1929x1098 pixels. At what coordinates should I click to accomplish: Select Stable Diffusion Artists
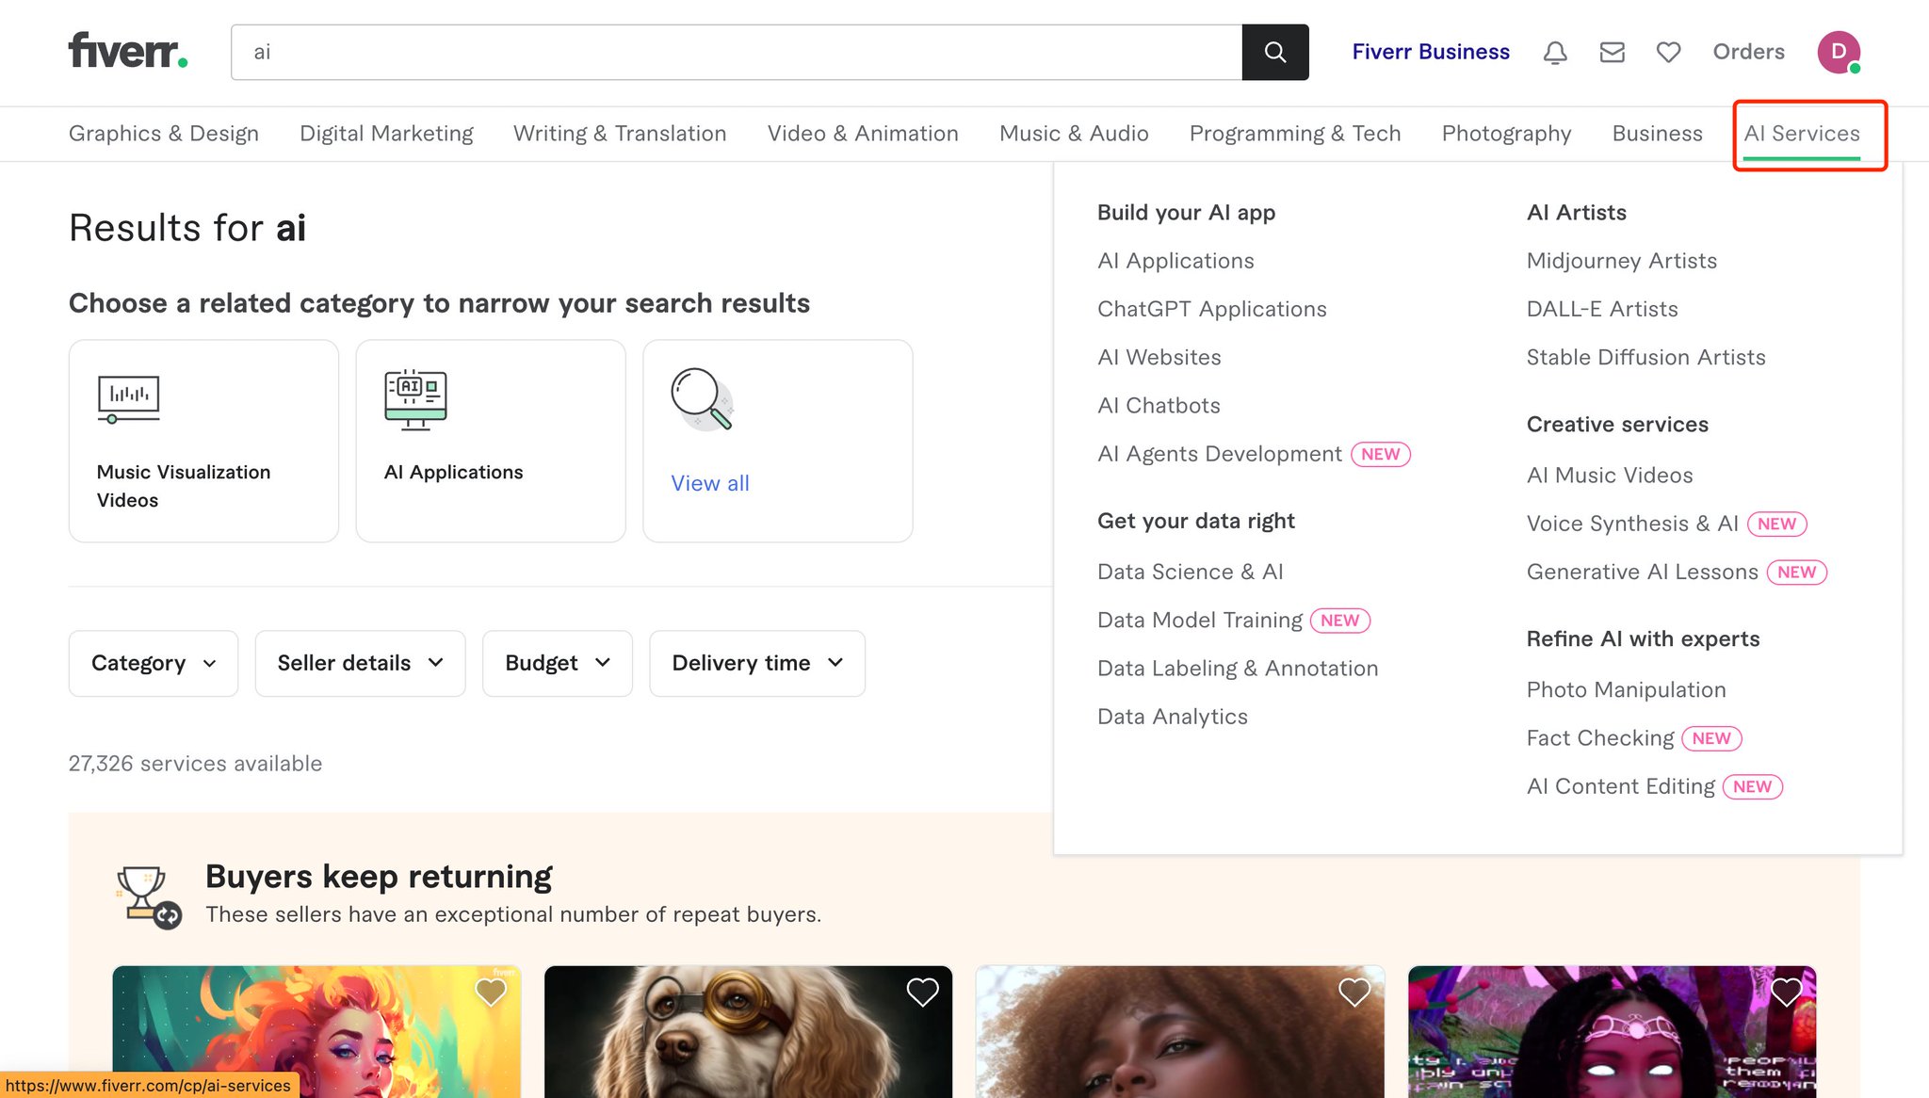click(1646, 357)
